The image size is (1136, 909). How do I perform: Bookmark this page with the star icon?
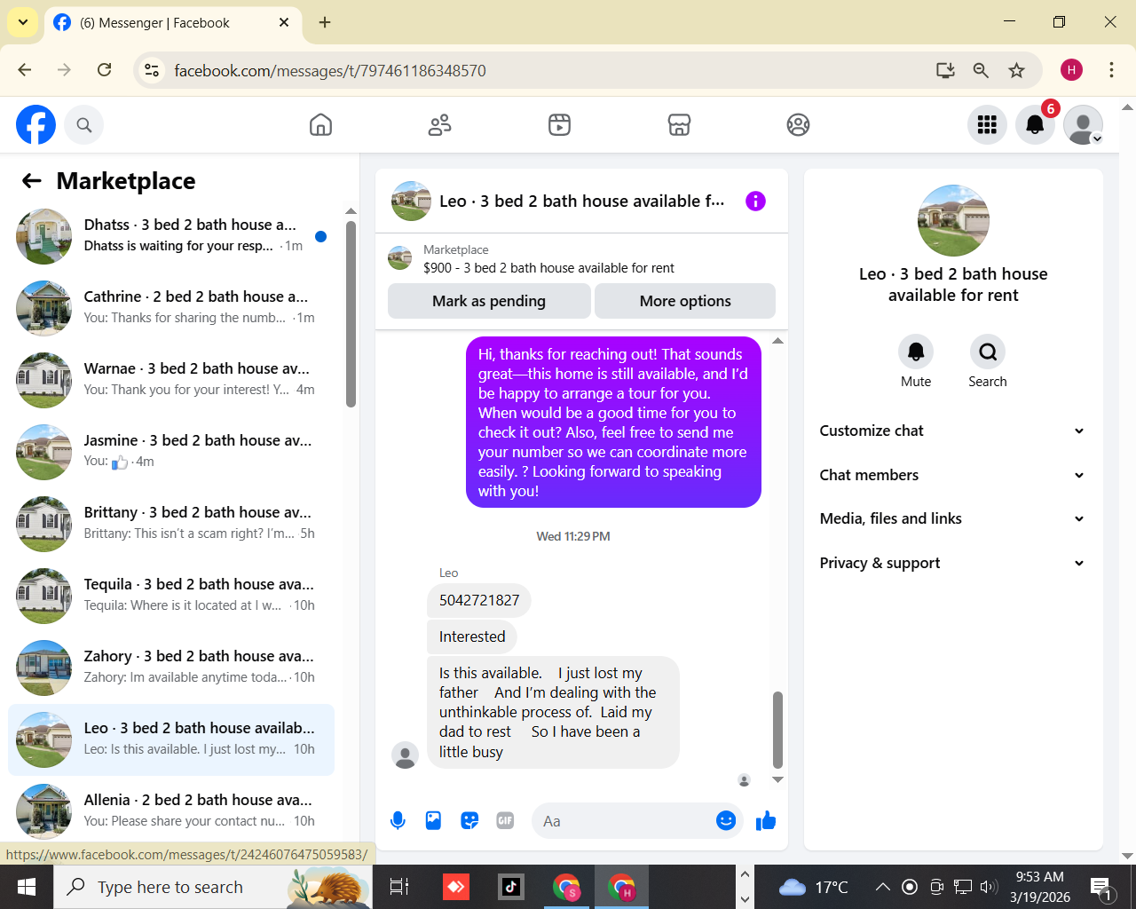(1016, 70)
